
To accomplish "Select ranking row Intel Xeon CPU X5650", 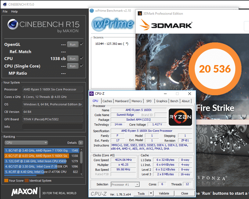I will pos(41,161).
